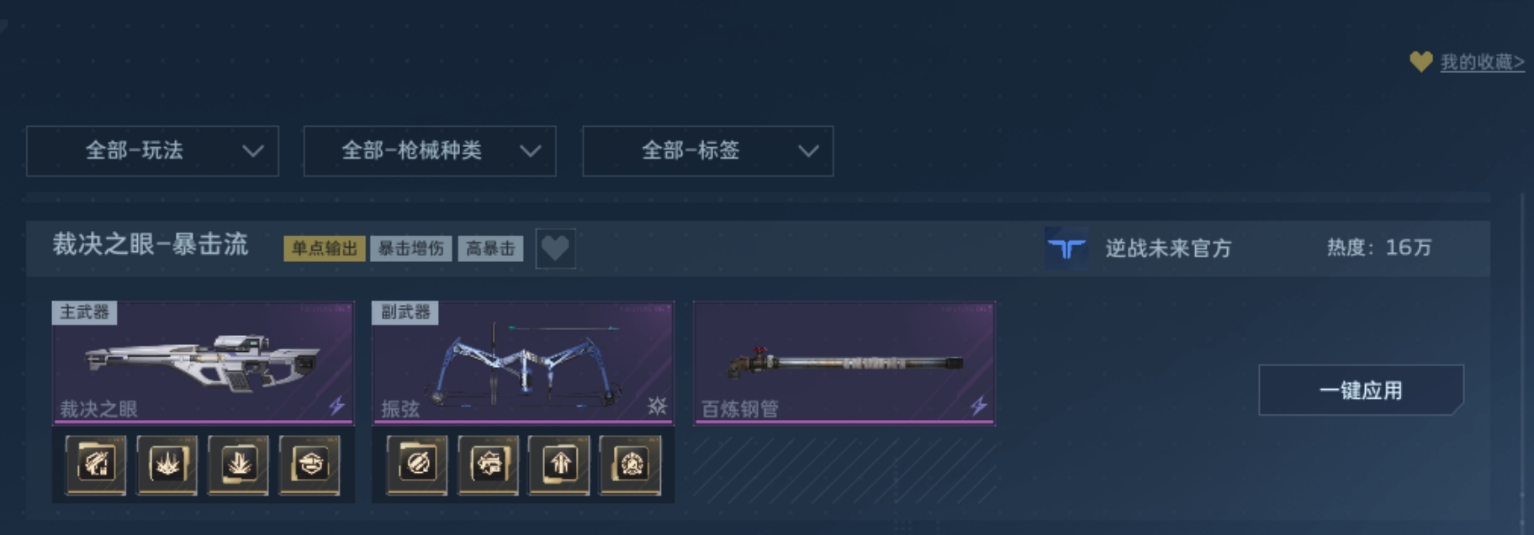Toggle the 暴击增伤 tag
This screenshot has height=535, width=1534.
coord(411,249)
